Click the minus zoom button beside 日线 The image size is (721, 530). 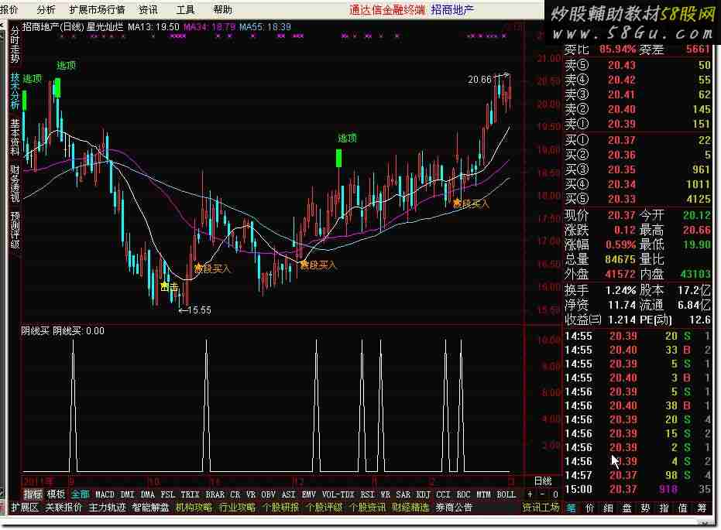(543, 494)
